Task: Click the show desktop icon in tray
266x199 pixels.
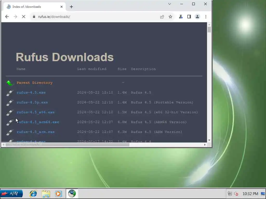Action: coord(263,194)
